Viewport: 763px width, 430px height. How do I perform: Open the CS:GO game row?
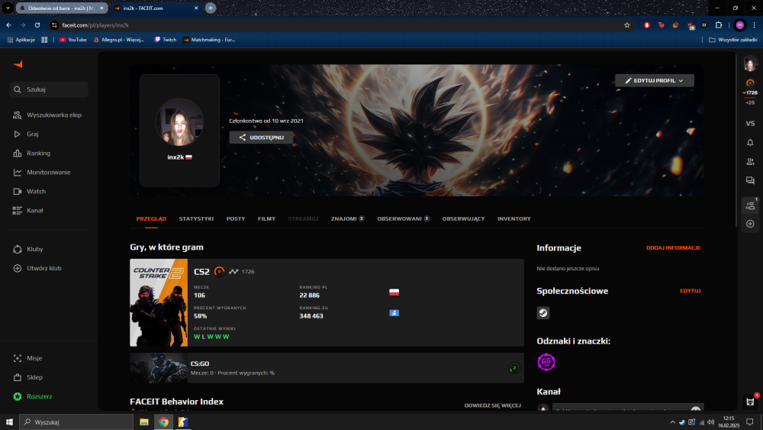pyautogui.click(x=327, y=367)
